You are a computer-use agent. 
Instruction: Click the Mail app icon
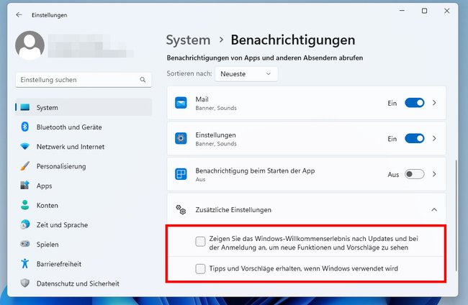(x=181, y=103)
